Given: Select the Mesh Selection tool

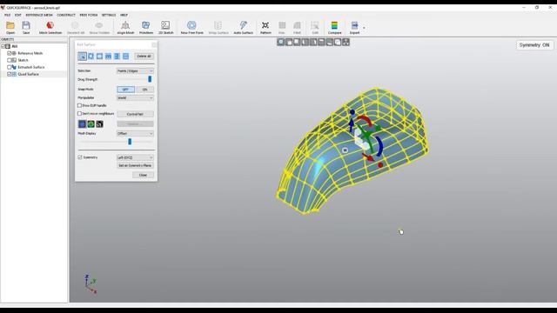Looking at the screenshot, I should [50, 27].
